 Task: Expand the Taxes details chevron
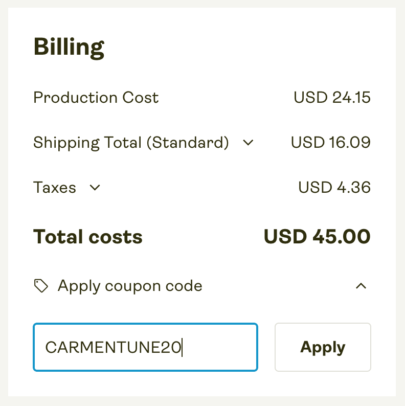pyautogui.click(x=95, y=188)
